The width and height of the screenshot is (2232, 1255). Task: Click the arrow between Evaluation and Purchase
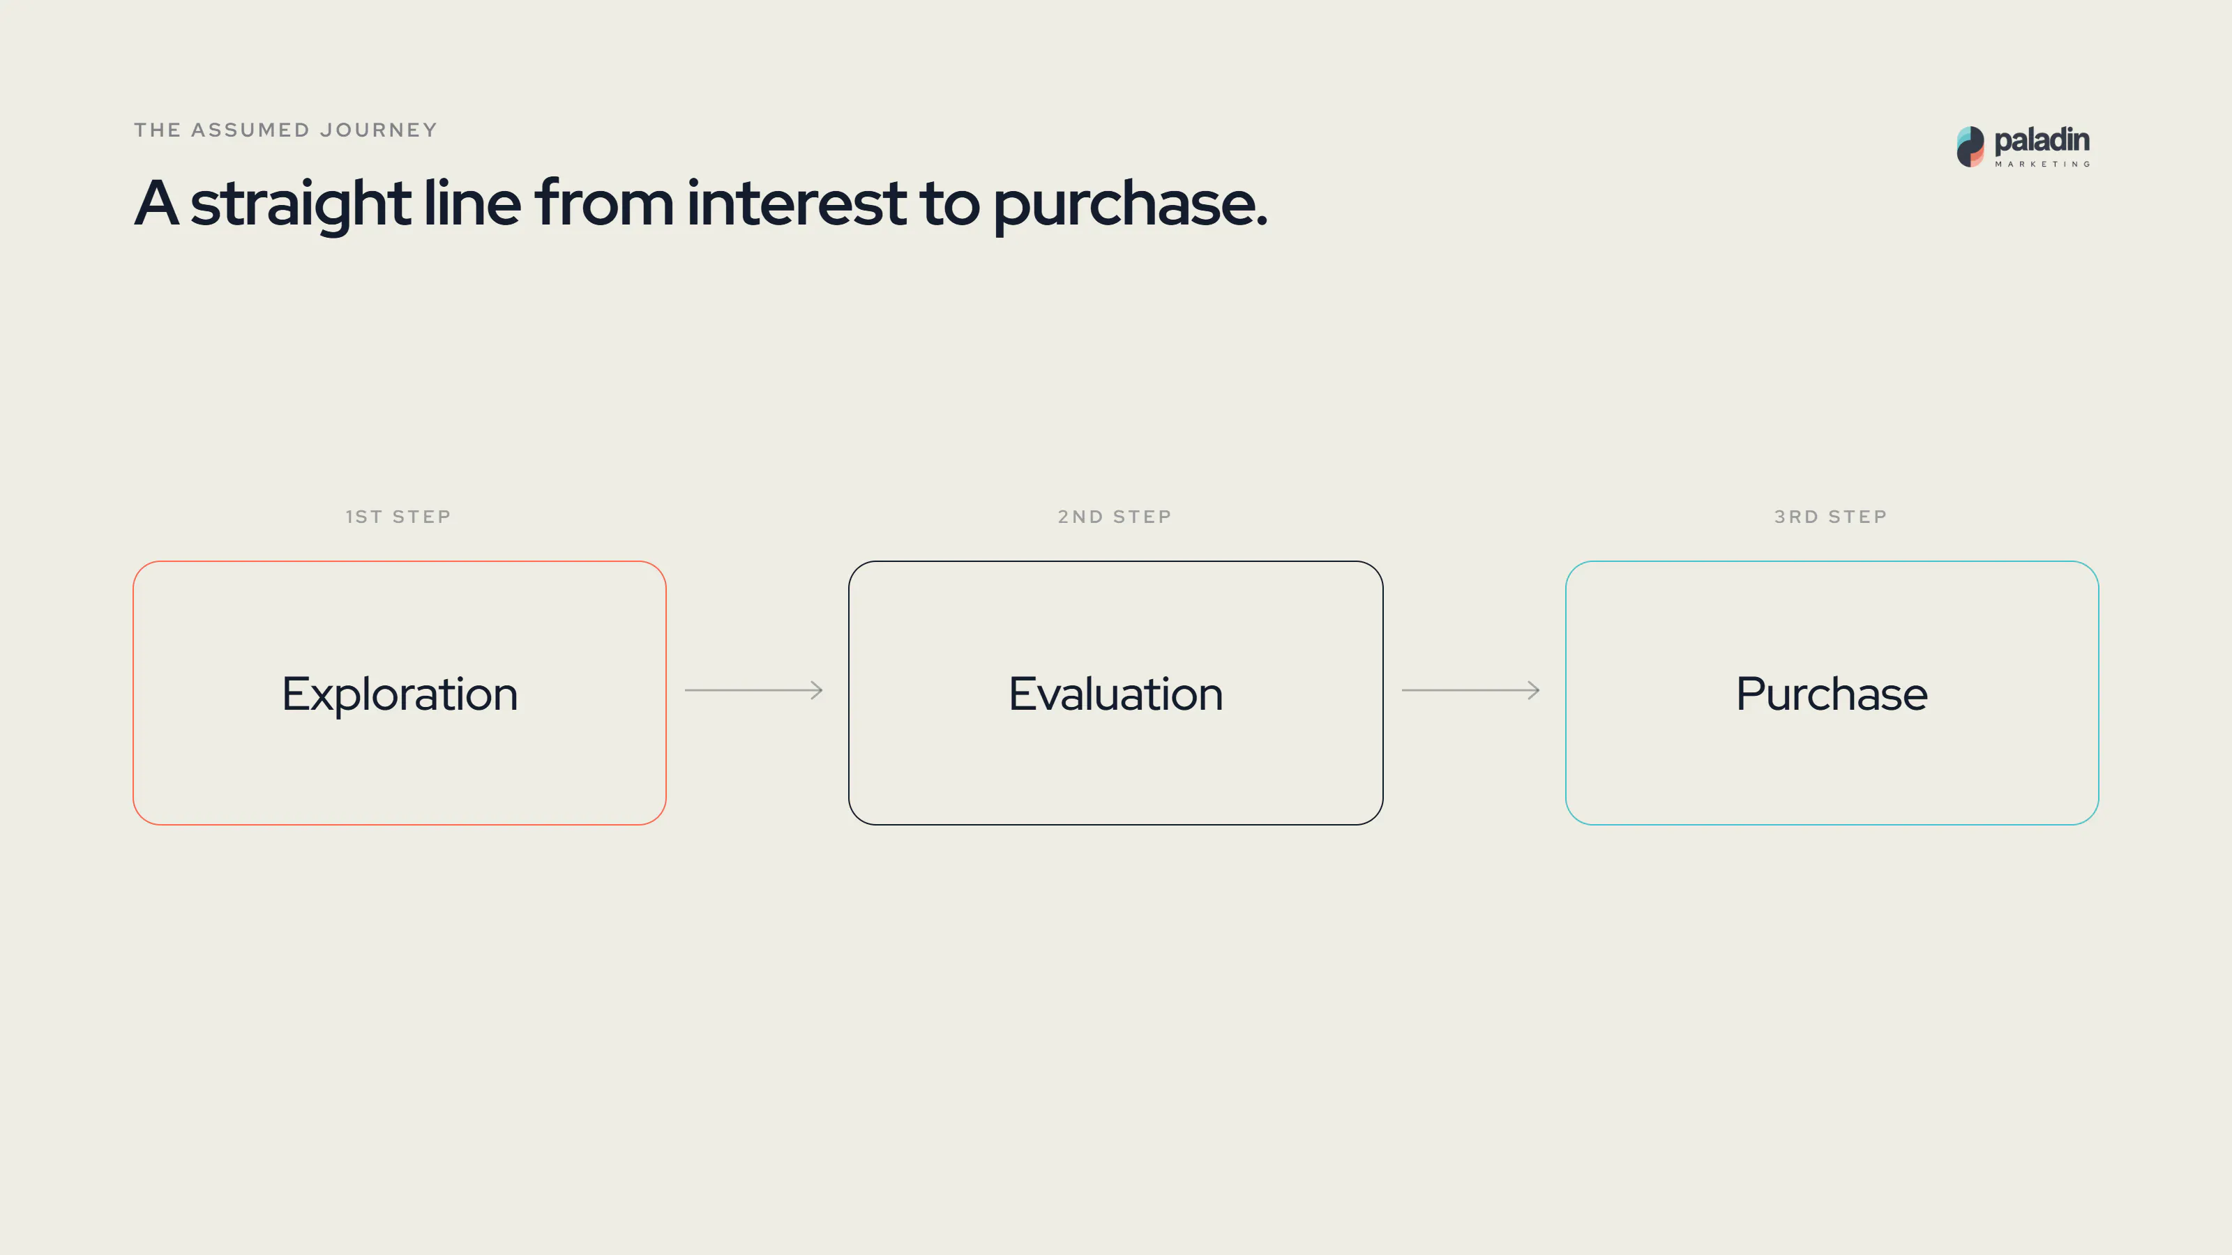(1470, 690)
